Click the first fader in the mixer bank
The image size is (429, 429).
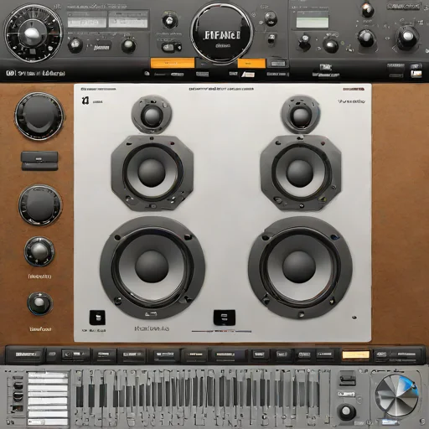coord(80,396)
